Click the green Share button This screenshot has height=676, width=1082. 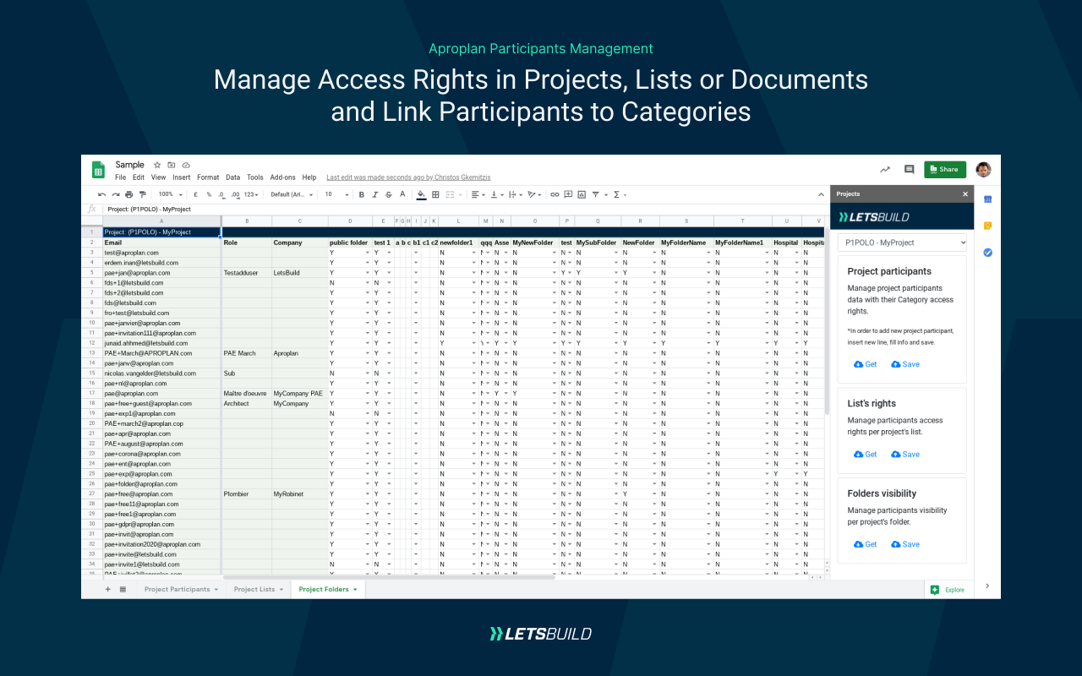[x=945, y=169]
